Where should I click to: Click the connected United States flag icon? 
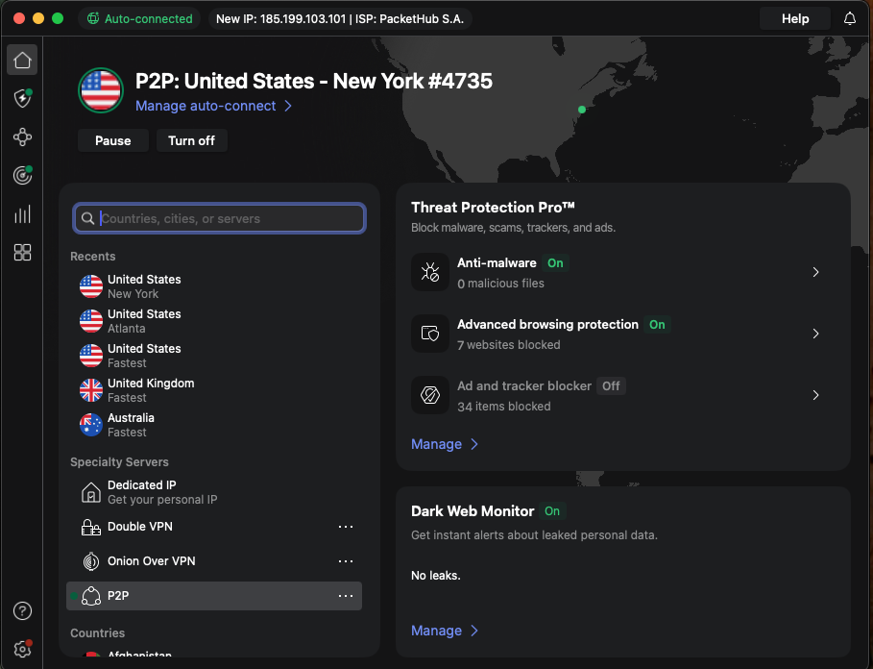[x=101, y=90]
